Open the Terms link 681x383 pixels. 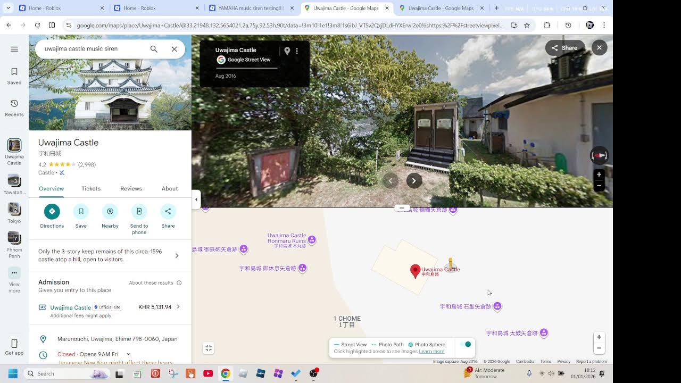546,362
